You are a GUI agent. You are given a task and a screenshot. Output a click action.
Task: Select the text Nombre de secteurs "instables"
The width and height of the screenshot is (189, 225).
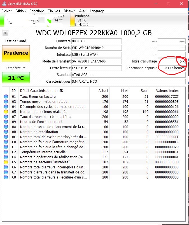[45, 162]
